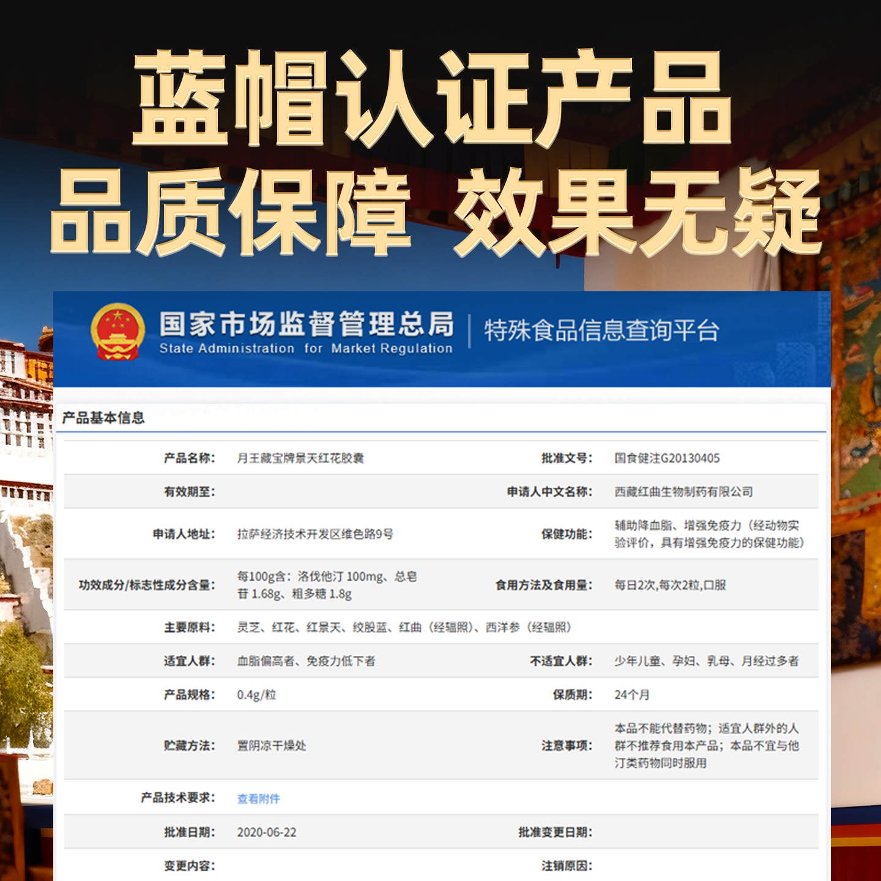Click the 效果无疑 banner text
This screenshot has height=881, width=881.
pyautogui.click(x=637, y=212)
